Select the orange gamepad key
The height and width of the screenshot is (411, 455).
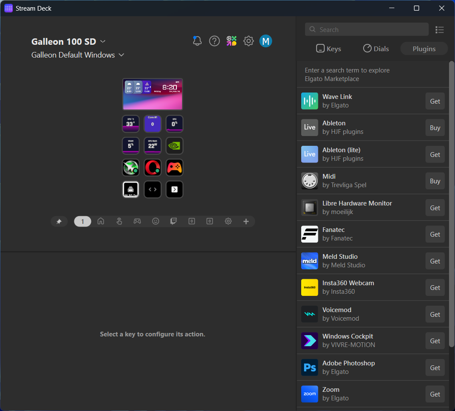click(174, 168)
